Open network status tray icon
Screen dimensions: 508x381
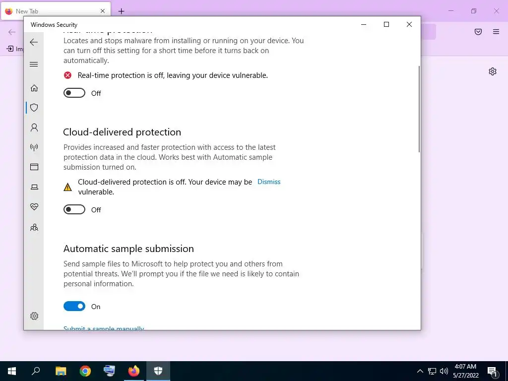(x=432, y=371)
